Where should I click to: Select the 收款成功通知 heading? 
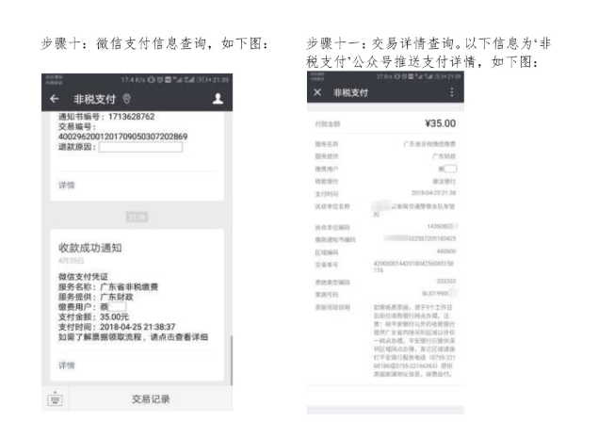90,248
